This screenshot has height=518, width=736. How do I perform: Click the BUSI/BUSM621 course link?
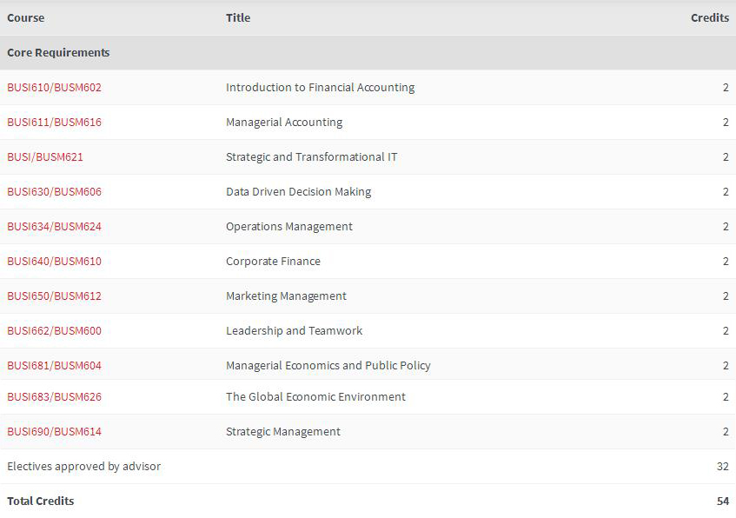point(45,157)
